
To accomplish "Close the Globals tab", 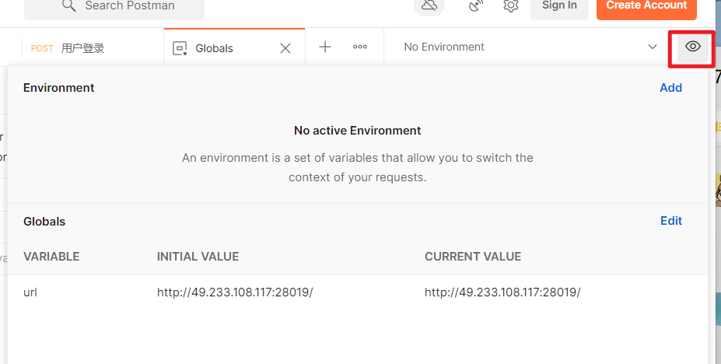I will click(x=285, y=48).
